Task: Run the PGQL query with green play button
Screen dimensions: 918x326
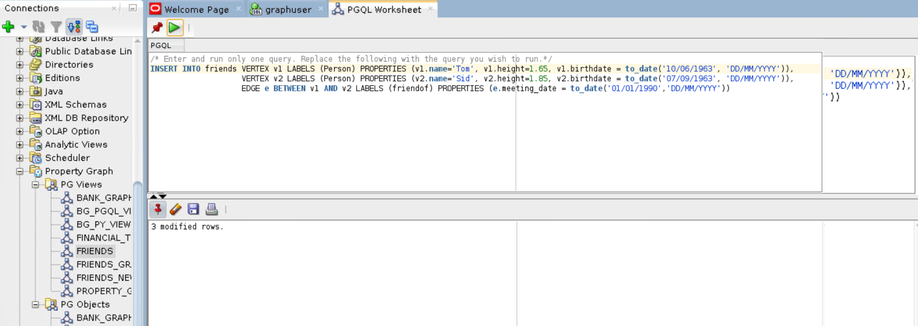Action: 174,27
